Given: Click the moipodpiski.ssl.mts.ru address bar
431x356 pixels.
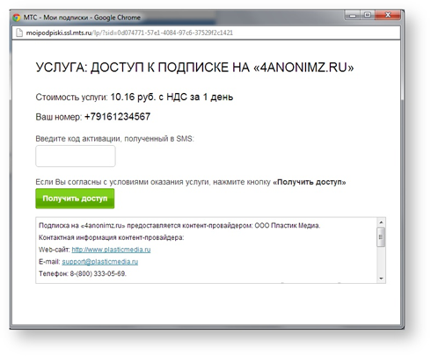Looking at the screenshot, I should pos(206,33).
